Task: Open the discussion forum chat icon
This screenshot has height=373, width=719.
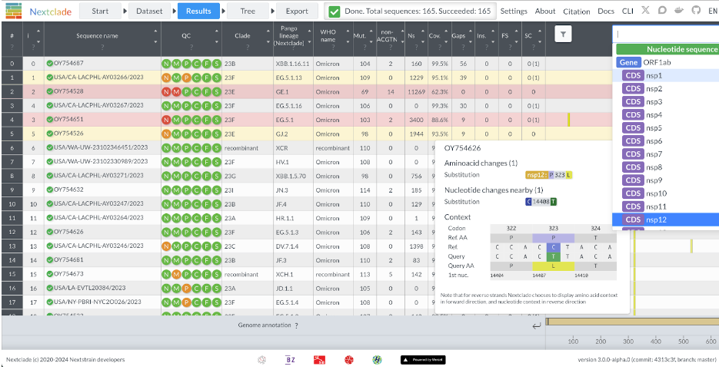Action: tap(661, 11)
